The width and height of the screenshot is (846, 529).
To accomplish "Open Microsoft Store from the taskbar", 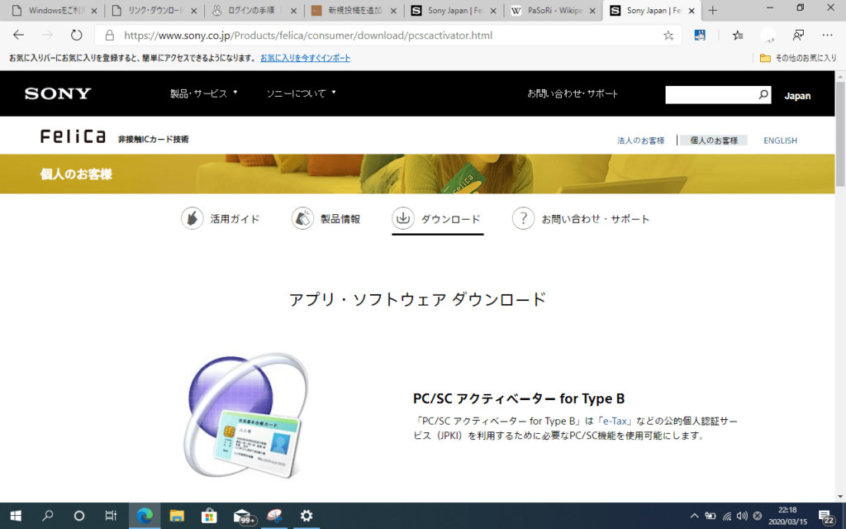I will point(209,516).
